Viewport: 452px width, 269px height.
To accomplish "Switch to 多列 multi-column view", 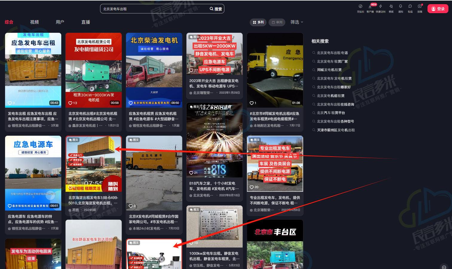I will [258, 22].
